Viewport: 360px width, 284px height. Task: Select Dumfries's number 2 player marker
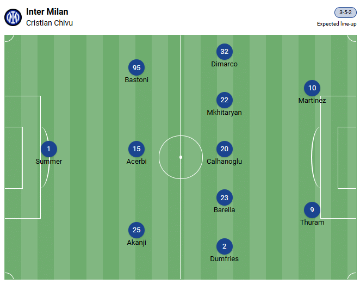coord(224,246)
